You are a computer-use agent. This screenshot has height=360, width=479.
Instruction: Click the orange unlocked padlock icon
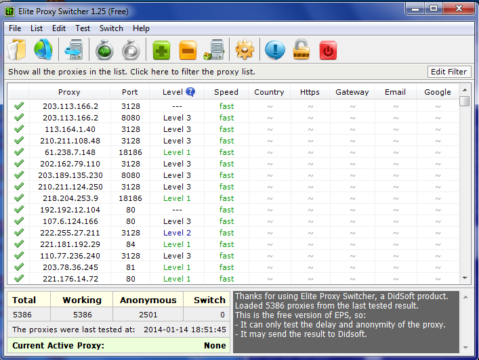[301, 49]
